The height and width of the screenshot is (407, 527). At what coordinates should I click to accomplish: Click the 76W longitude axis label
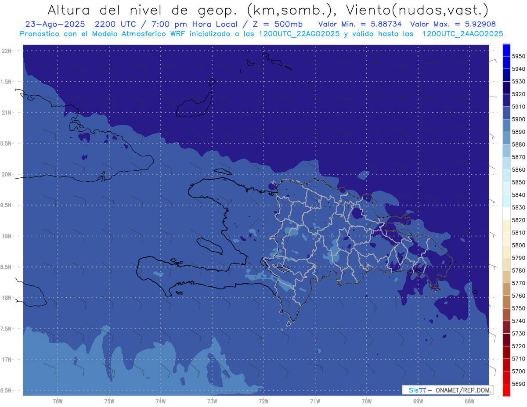point(58,401)
